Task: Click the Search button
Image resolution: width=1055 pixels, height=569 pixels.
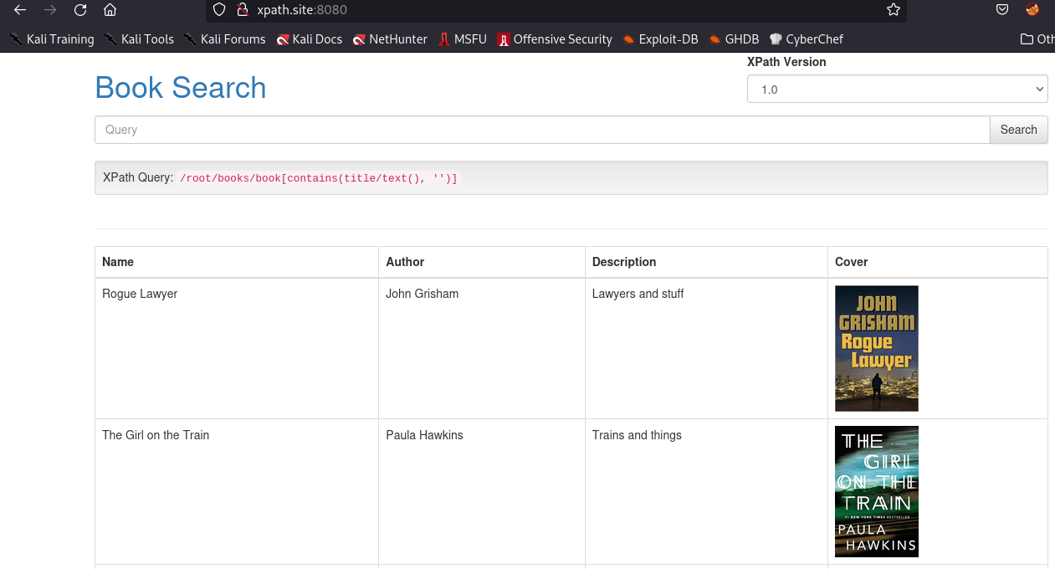Action: pyautogui.click(x=1018, y=130)
